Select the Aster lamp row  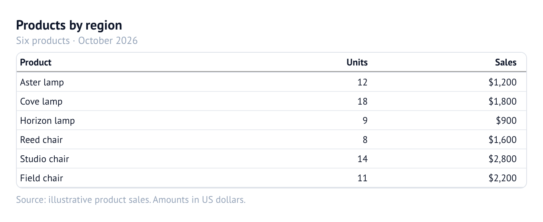pos(271,82)
